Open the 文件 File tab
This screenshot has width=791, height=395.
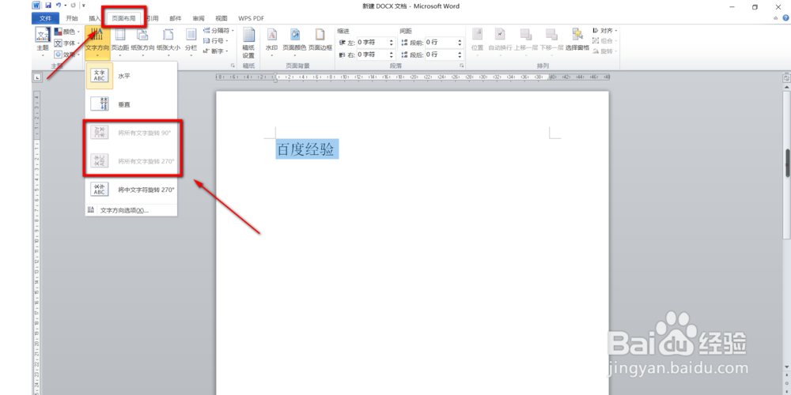(x=45, y=18)
